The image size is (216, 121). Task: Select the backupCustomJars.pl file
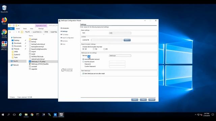click(38, 44)
